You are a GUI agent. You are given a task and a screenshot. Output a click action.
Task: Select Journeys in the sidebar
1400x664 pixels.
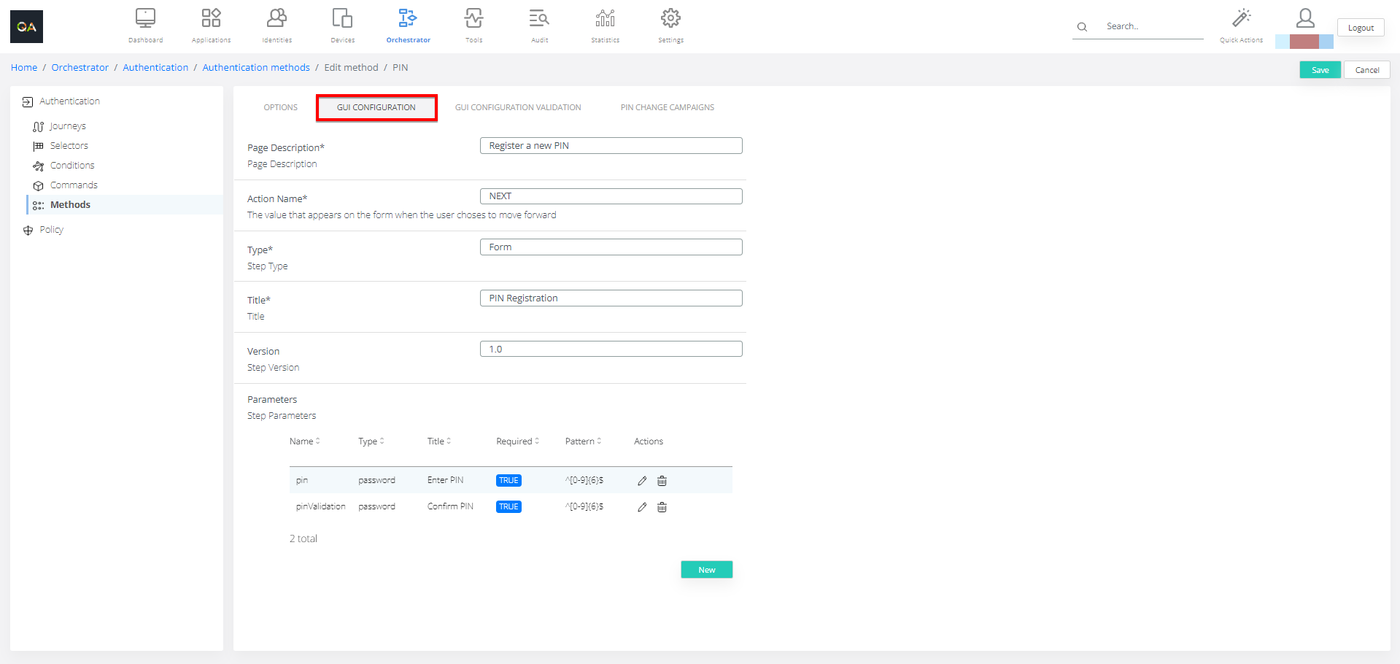(68, 126)
